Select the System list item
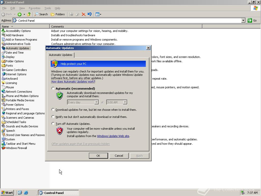 point(8,139)
